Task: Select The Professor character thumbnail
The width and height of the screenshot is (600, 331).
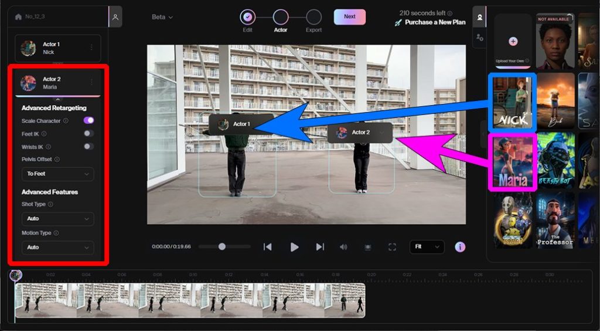Action: [x=555, y=220]
